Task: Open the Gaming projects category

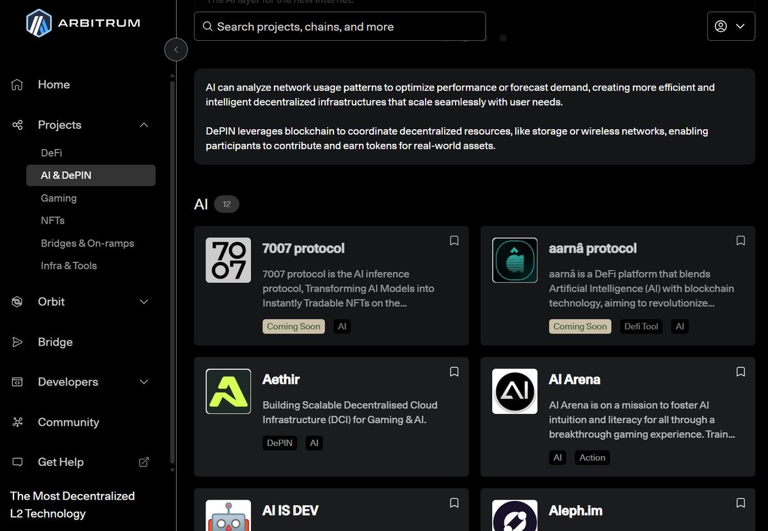Action: click(59, 198)
